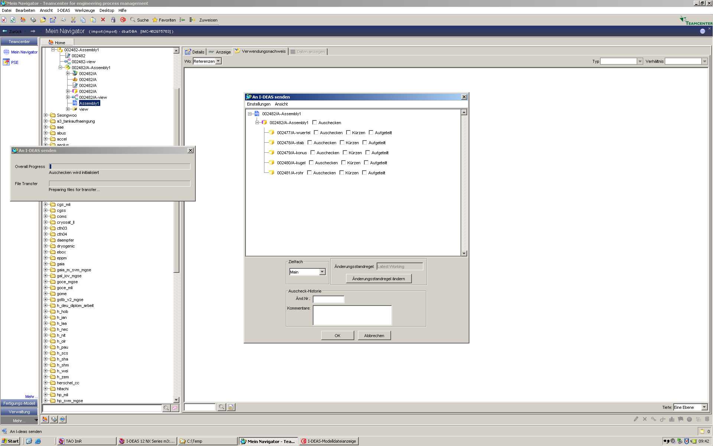Click the print icon in the main toolbar
Viewport: 713px width, 446px height.
point(63,20)
